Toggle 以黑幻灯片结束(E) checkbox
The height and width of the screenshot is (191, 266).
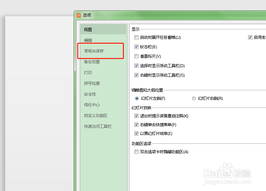click(x=136, y=134)
